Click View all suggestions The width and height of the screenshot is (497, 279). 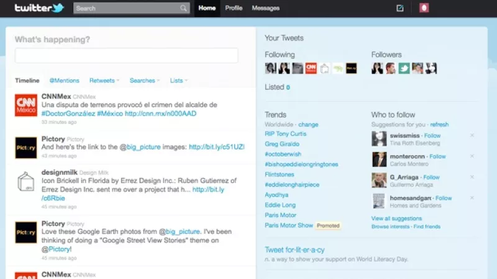396,219
